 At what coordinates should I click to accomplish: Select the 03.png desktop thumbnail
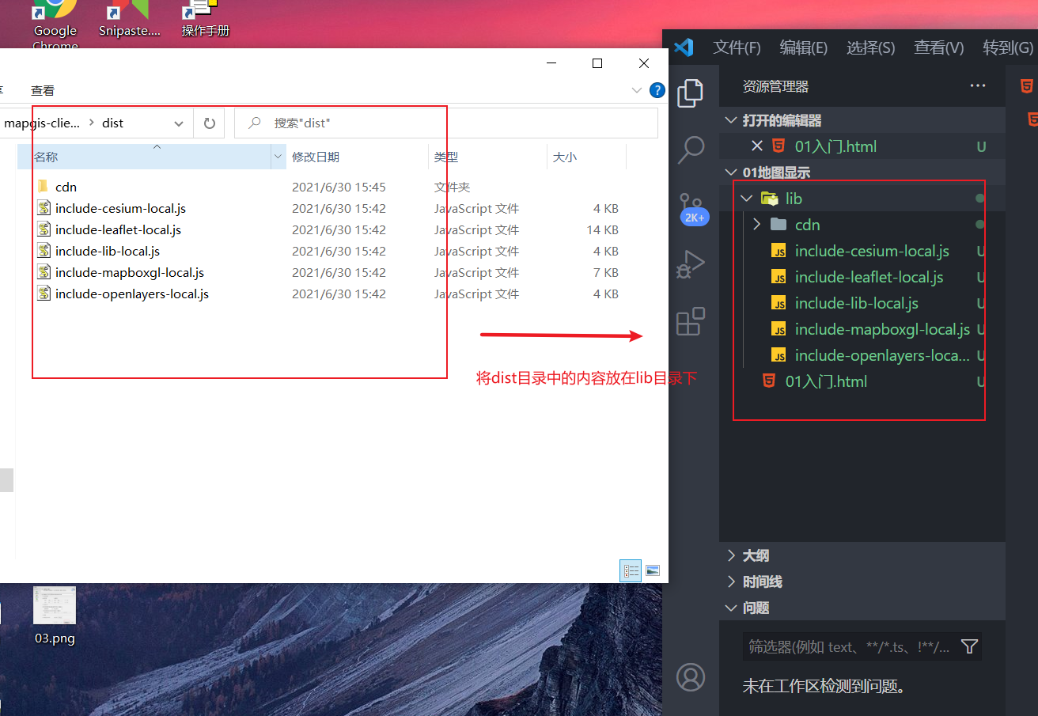point(55,616)
